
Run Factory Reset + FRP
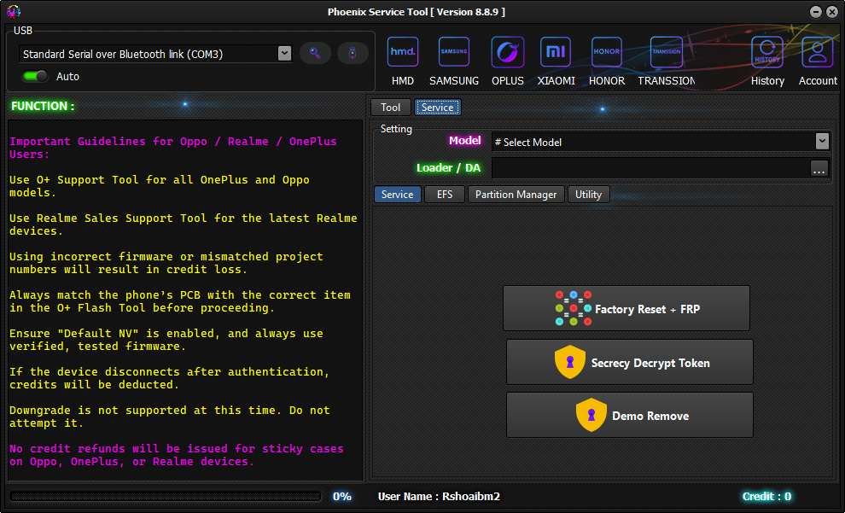(626, 308)
